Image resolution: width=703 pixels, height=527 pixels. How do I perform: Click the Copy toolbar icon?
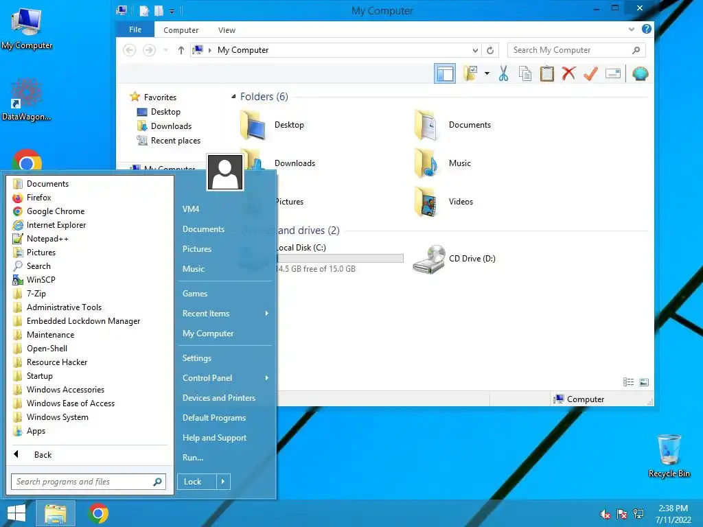525,73
